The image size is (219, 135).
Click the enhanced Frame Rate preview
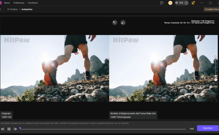click(x=163, y=68)
